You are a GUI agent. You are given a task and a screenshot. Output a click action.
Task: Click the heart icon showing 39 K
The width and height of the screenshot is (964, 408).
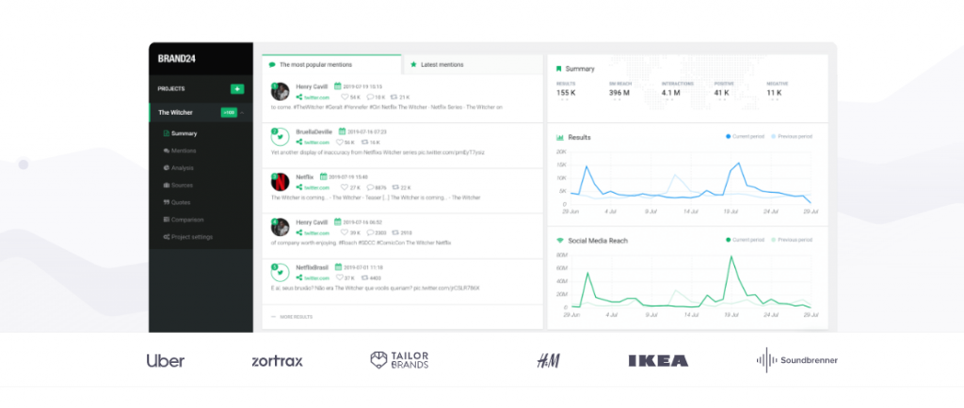pos(345,232)
